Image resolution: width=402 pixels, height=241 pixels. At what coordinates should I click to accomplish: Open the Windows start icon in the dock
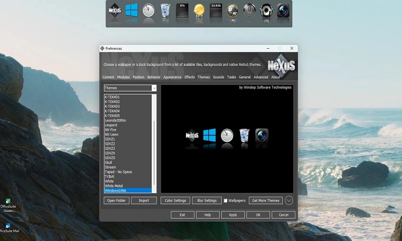click(131, 10)
